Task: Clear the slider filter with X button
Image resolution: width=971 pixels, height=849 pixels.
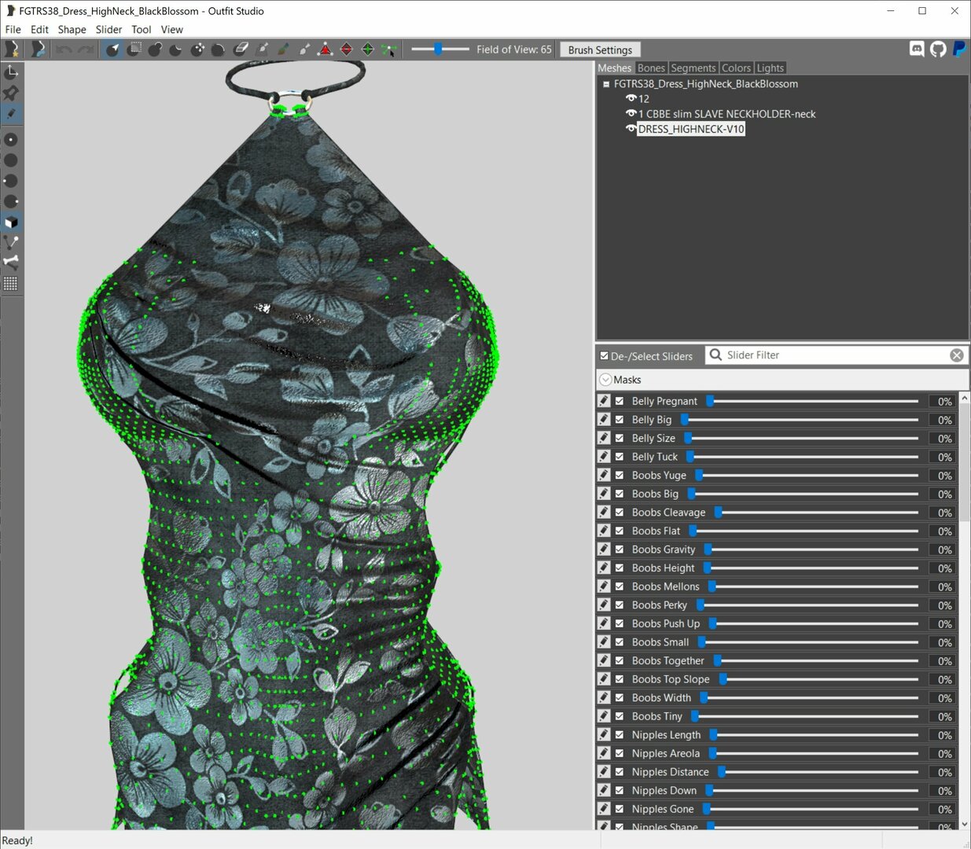Action: (957, 355)
